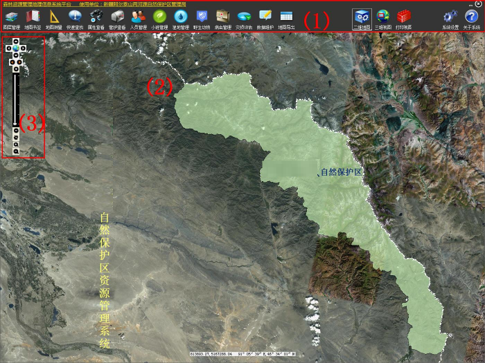The width and height of the screenshot is (485, 363).
Task: Open 打印视图 print view
Action: 403,18
